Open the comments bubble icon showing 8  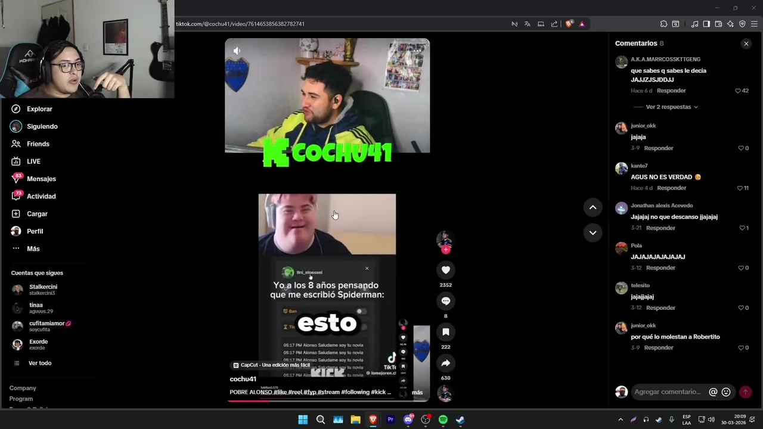445,301
